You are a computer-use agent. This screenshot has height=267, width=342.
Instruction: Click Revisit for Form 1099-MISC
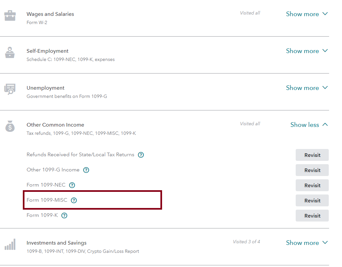pos(312,200)
